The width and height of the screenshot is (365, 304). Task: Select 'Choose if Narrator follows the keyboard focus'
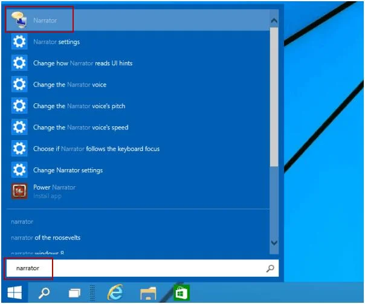tap(96, 149)
